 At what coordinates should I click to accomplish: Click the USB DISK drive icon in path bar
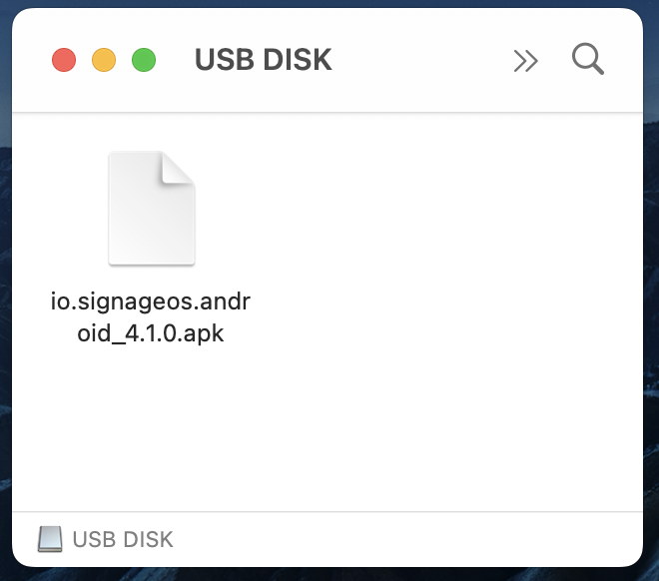pos(50,539)
